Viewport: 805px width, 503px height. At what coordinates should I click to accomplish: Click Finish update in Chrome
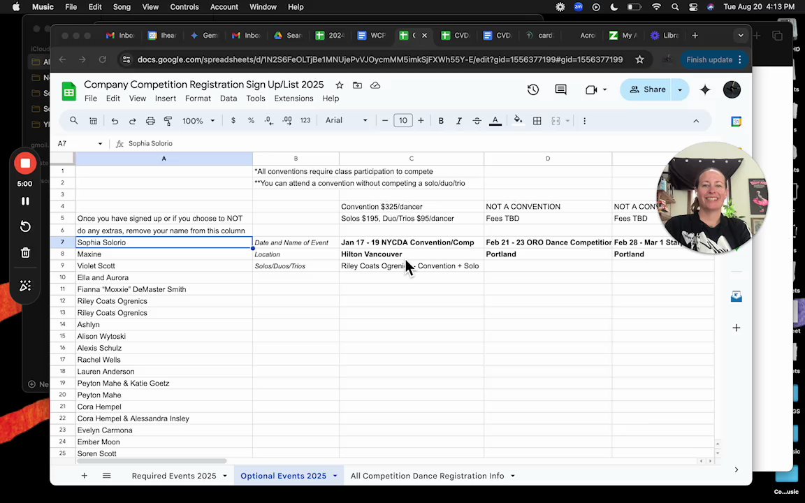tap(709, 59)
